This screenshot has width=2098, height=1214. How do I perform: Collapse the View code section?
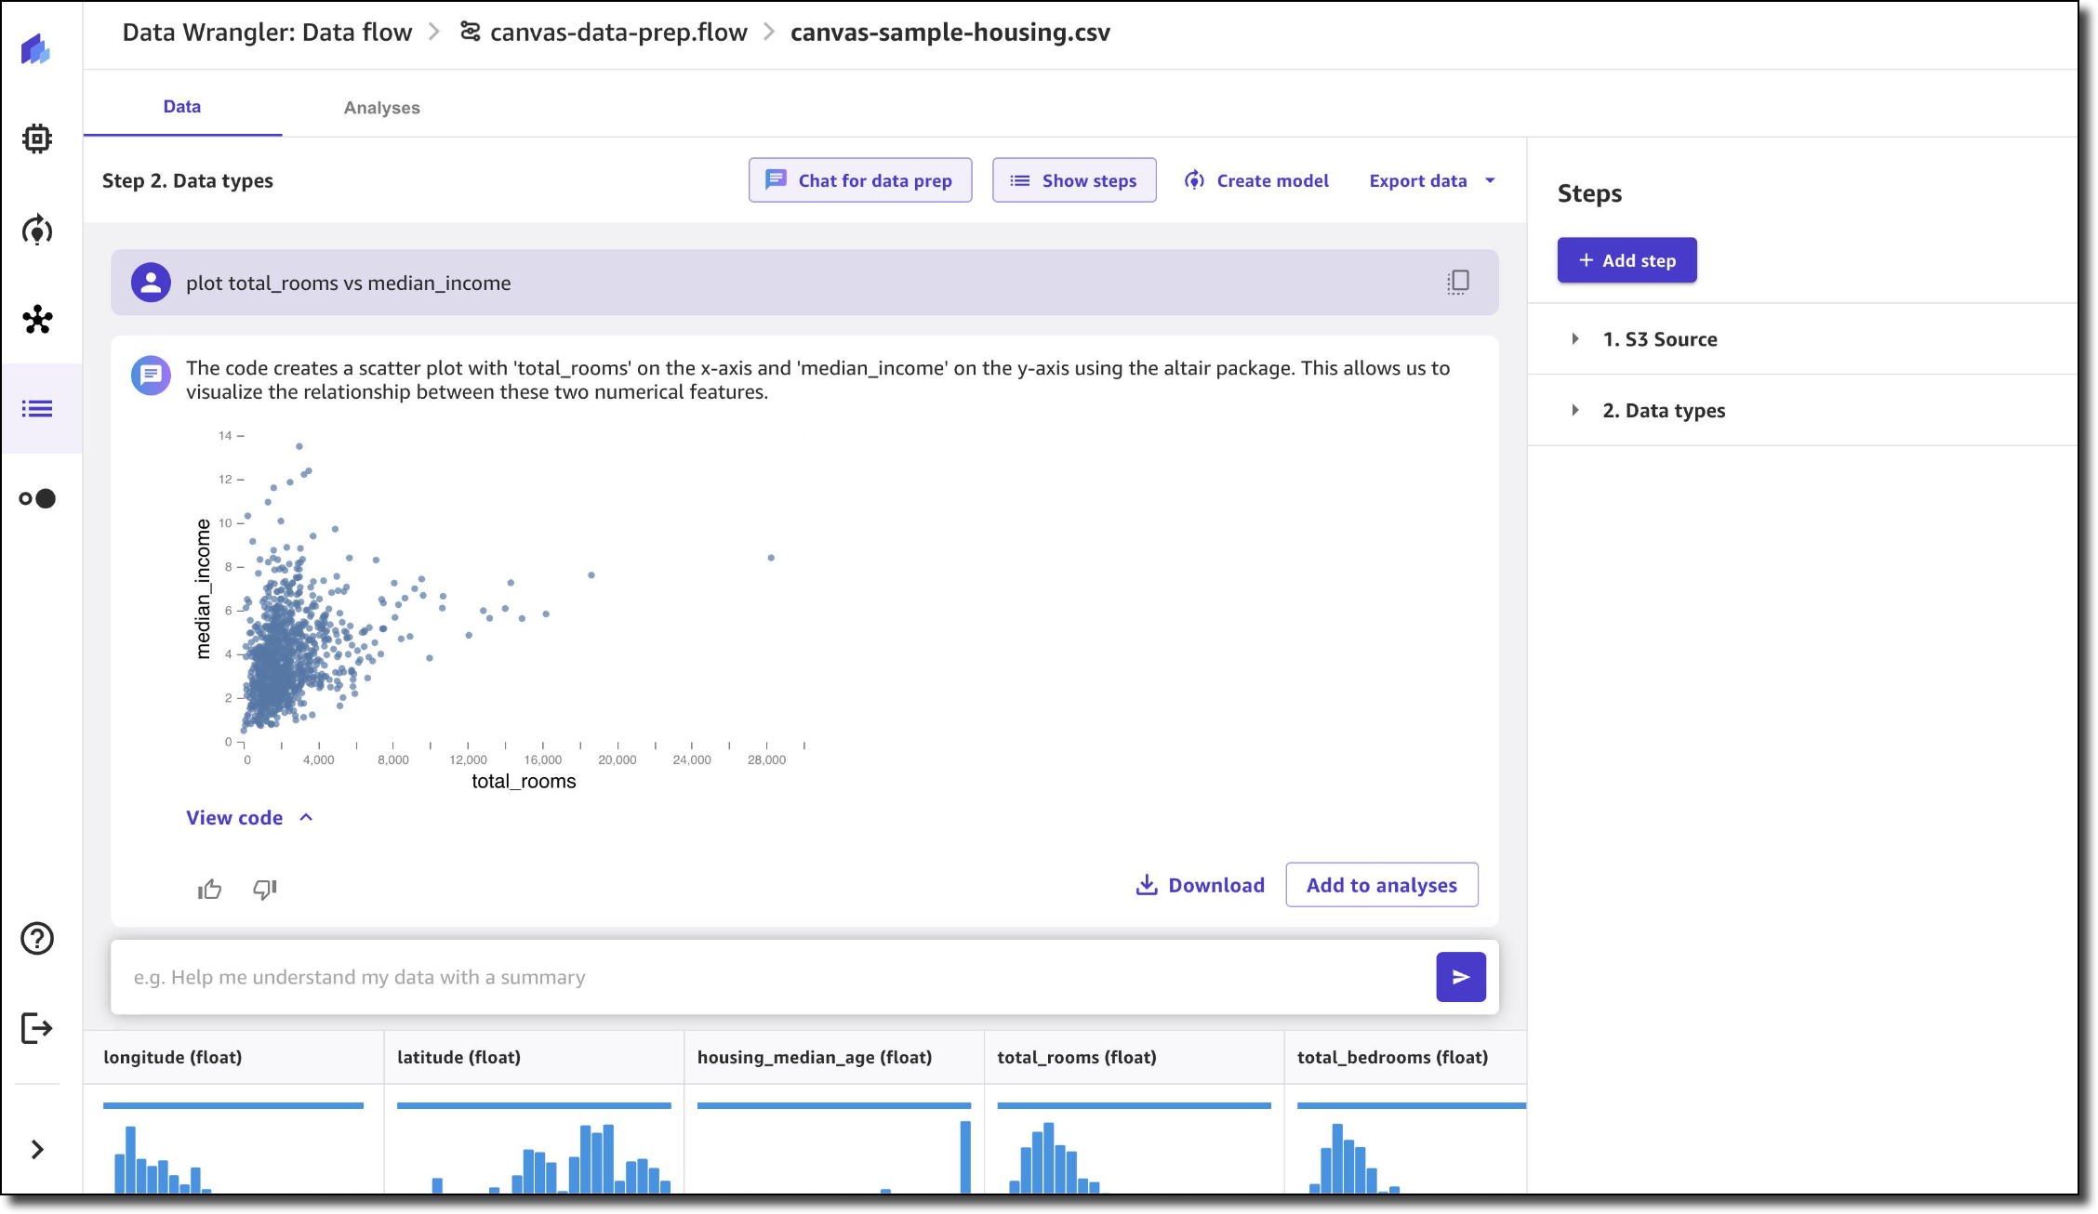coord(249,818)
